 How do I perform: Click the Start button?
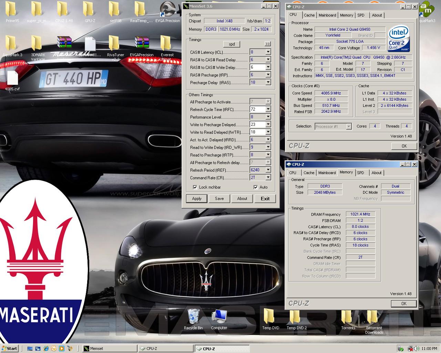9,349
